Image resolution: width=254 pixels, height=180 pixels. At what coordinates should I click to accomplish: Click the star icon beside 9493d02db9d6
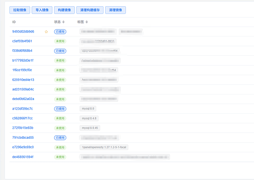pyautogui.click(x=46, y=32)
